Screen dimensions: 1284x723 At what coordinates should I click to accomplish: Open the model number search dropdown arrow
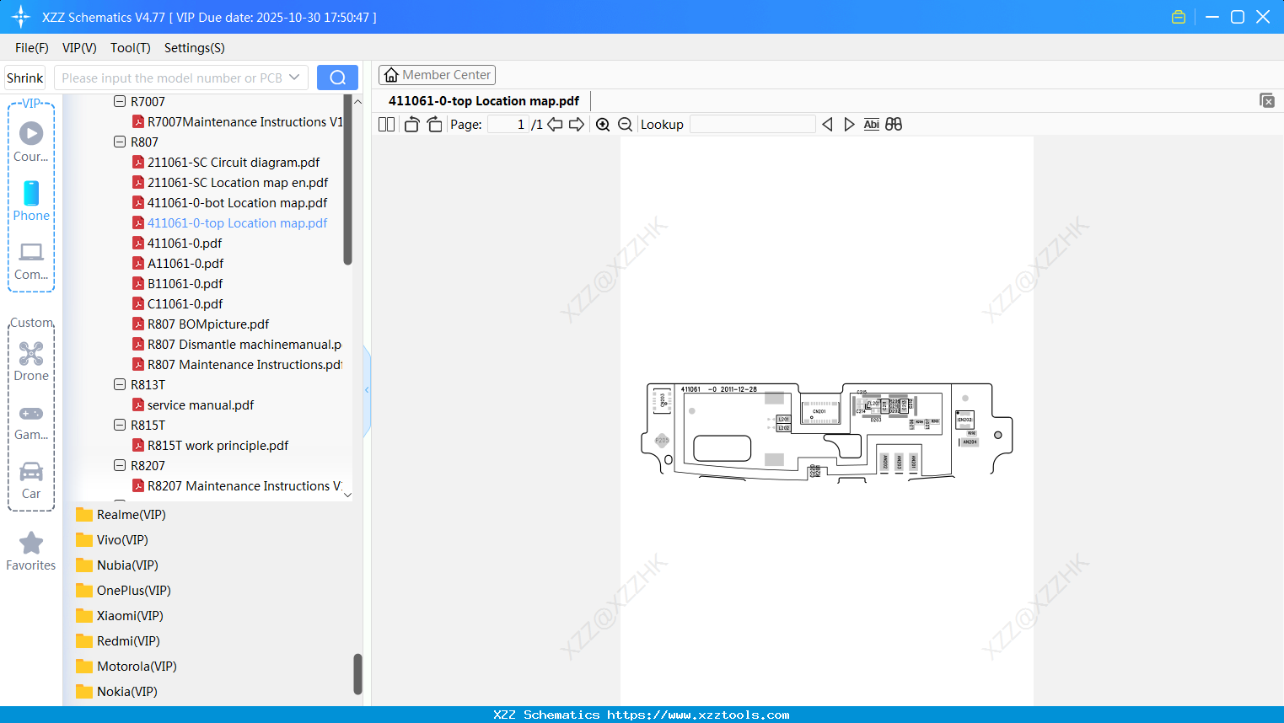294,78
